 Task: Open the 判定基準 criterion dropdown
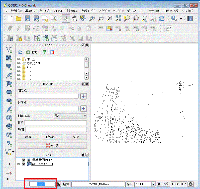pos(70,116)
